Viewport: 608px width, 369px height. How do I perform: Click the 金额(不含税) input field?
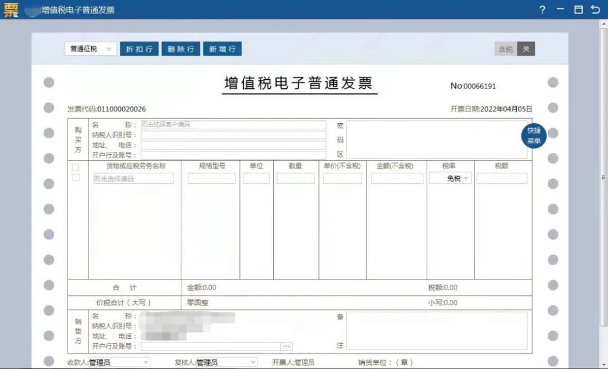pyautogui.click(x=397, y=179)
